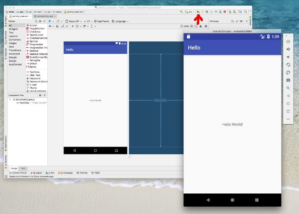Click the red Stop icon in the toolbar
This screenshot has height=214, width=299.
225,12
